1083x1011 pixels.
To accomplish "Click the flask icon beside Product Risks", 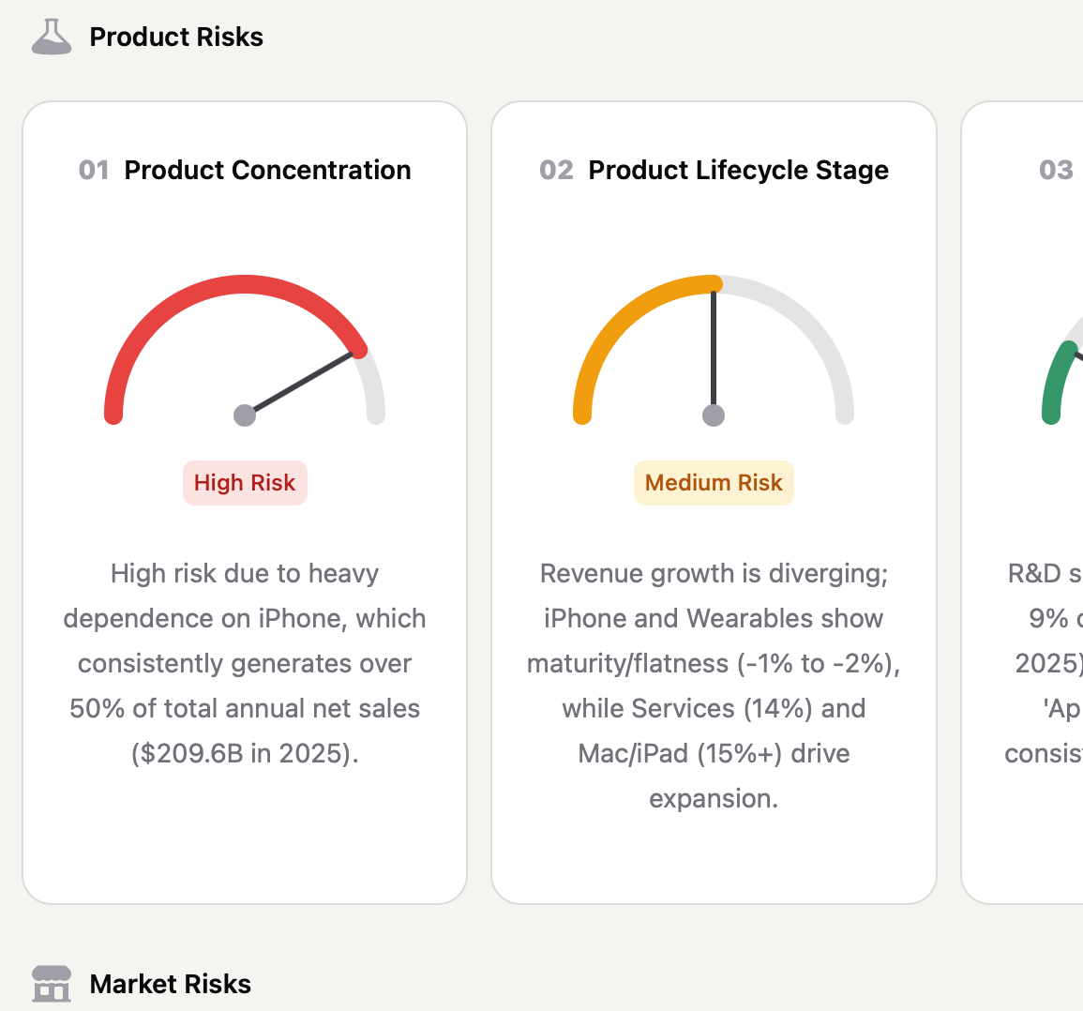I will [x=52, y=38].
